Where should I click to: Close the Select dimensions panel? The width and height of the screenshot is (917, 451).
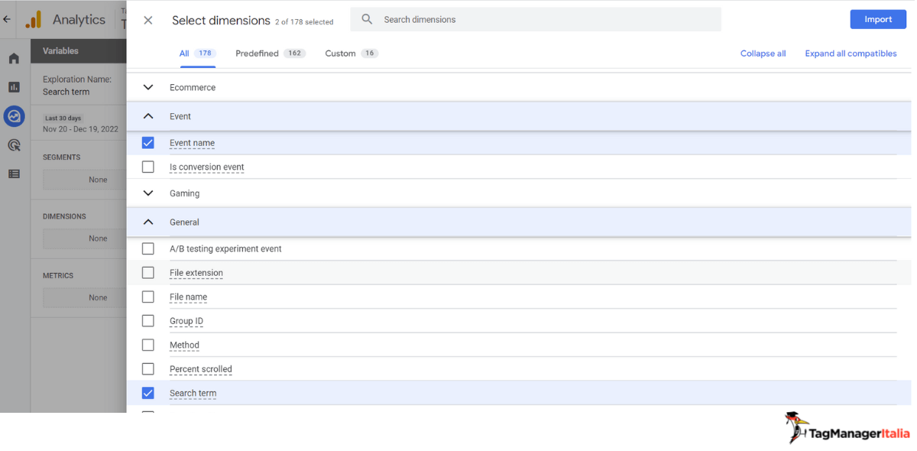[x=148, y=21]
